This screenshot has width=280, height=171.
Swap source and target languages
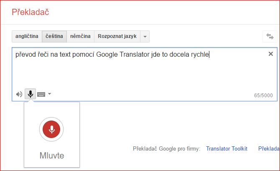pyautogui.click(x=270, y=36)
